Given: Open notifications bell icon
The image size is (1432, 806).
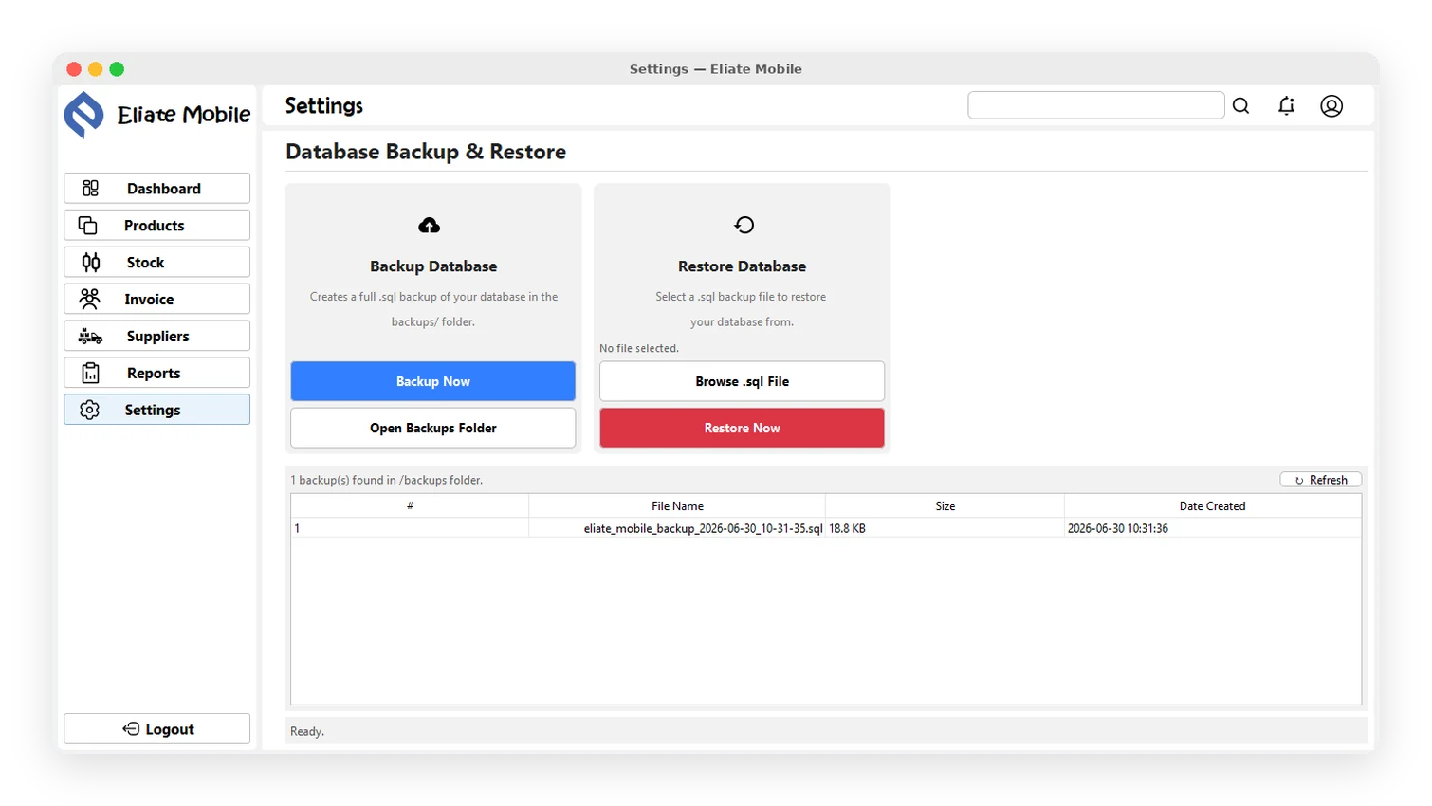Looking at the screenshot, I should click(1286, 106).
